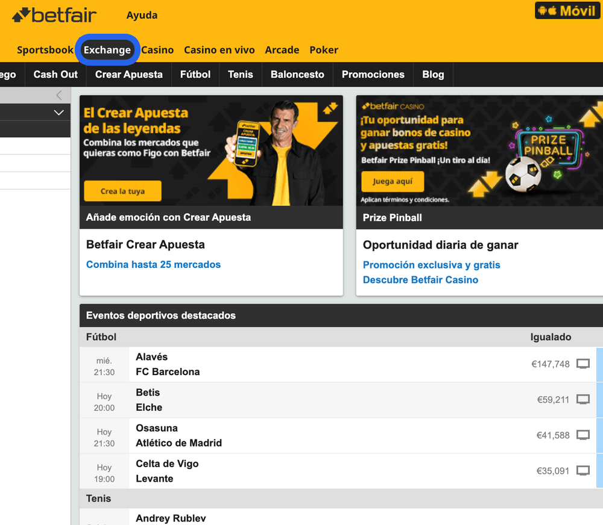The width and height of the screenshot is (603, 525).
Task: Open the Móvil app button
Action: point(567,11)
